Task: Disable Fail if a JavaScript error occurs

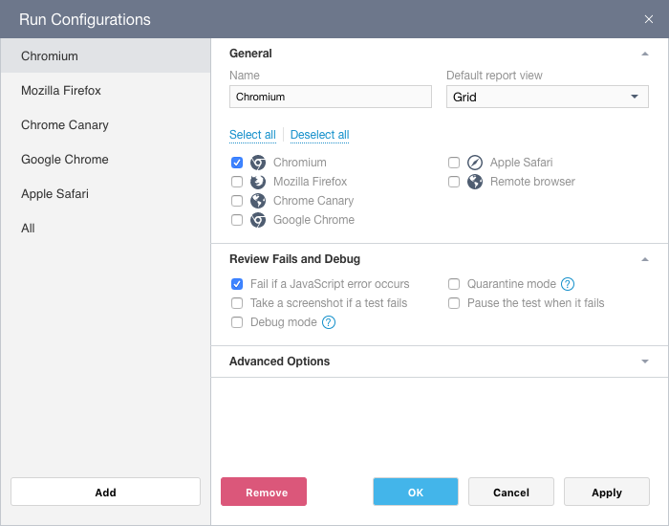Action: point(237,284)
